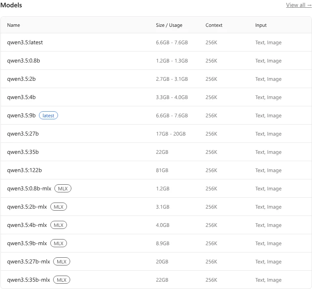Image resolution: width=312 pixels, height=289 pixels.
Task: Click MLX badge next to qwen3.5:35b-mlx
Action: coord(62,280)
